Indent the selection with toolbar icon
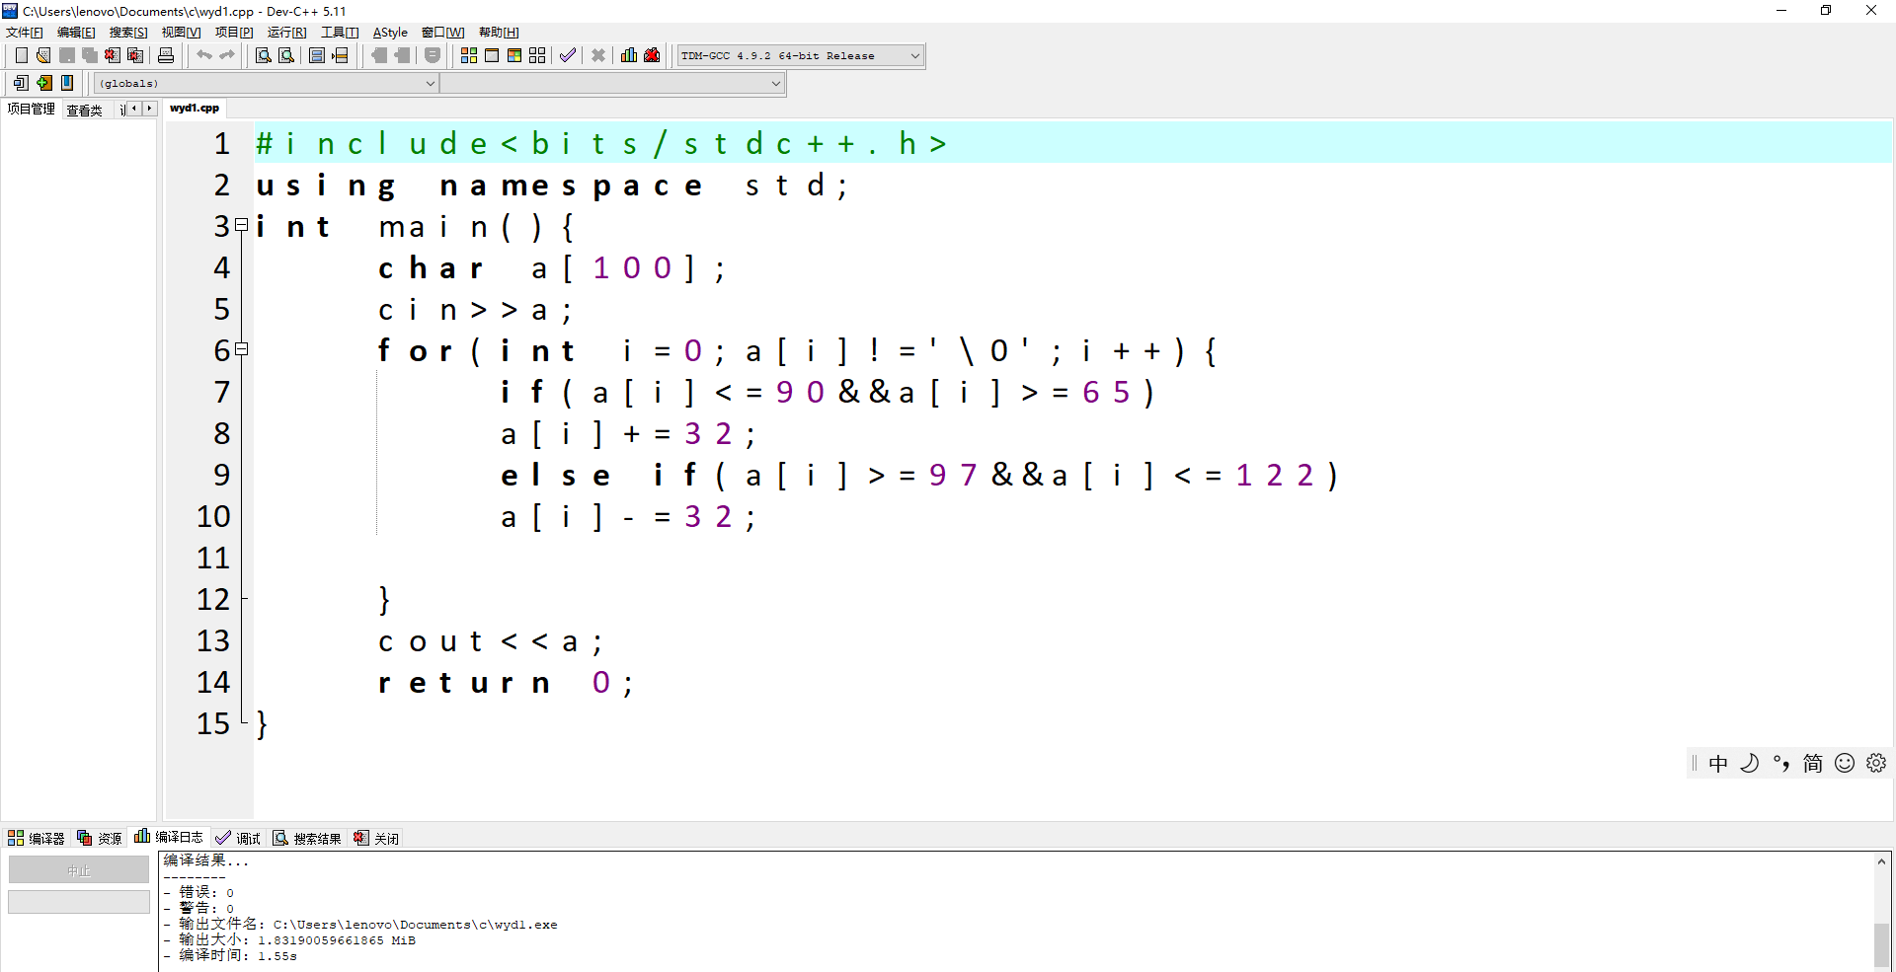1896x972 pixels. tap(402, 56)
